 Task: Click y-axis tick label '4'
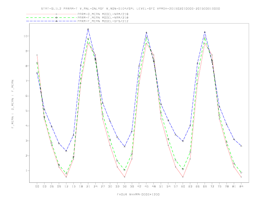tap(26, 126)
